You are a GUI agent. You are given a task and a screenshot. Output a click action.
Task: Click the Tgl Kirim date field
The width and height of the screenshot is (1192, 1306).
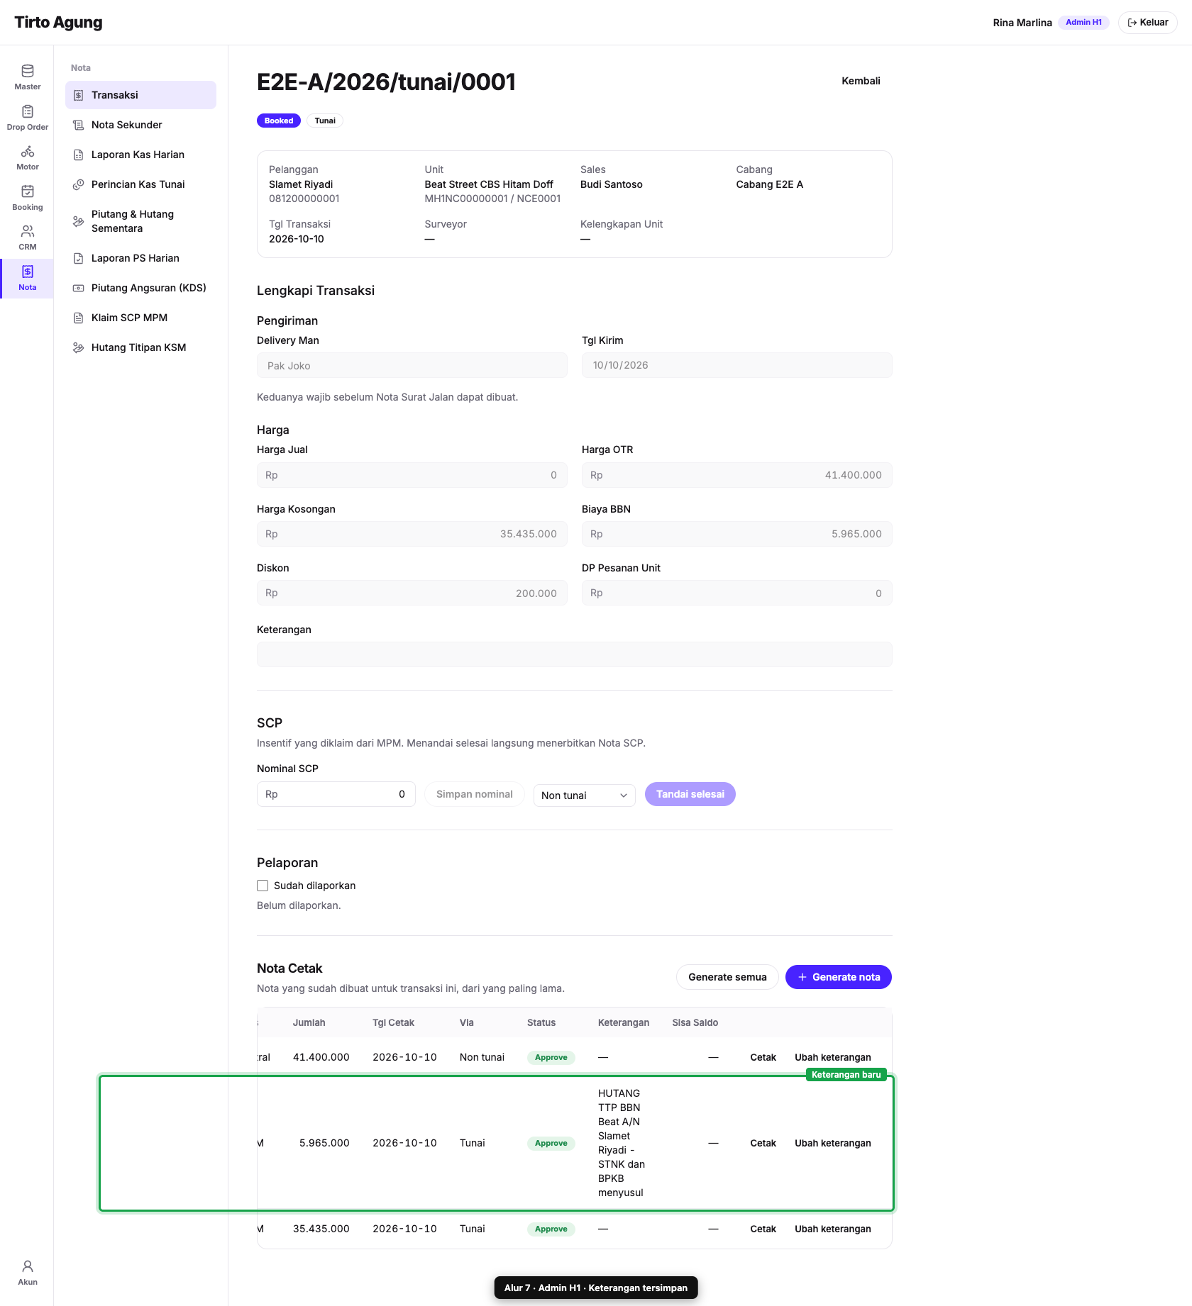click(736, 365)
